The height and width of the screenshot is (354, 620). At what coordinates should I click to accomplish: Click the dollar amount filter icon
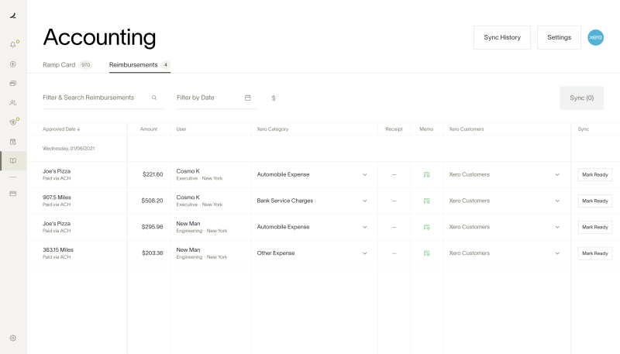click(x=274, y=98)
